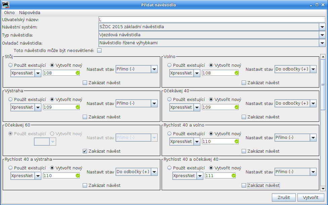Open the Nápověda menu
328x205 pixels.
coord(30,12)
